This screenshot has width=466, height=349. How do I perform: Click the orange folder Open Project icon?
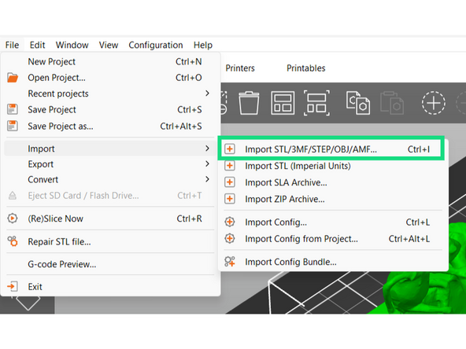13,78
